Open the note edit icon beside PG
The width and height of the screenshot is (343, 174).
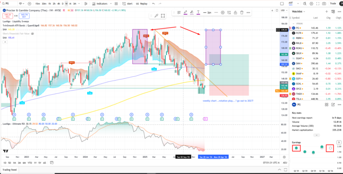click(x=333, y=105)
